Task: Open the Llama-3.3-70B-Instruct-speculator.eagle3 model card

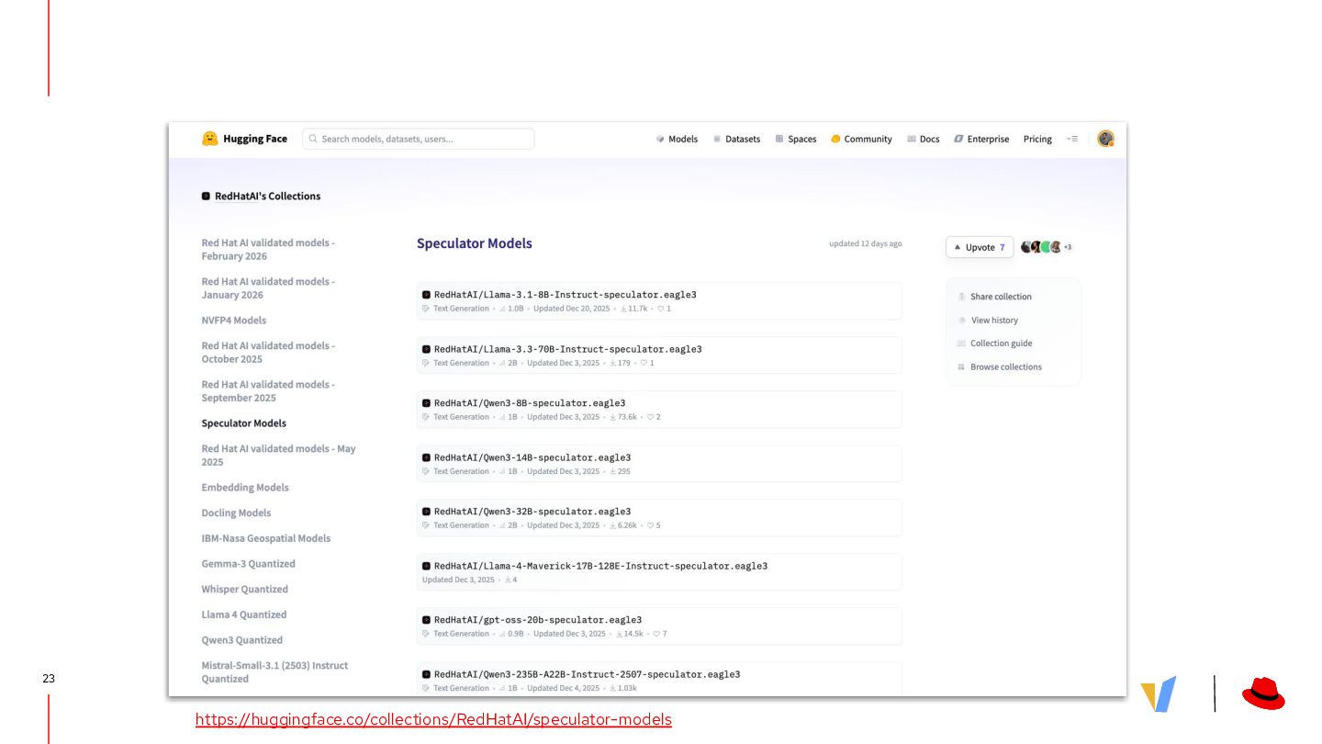Action: (659, 355)
